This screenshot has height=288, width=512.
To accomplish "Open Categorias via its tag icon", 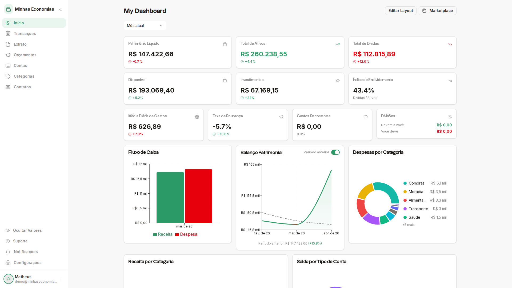I will [8, 76].
